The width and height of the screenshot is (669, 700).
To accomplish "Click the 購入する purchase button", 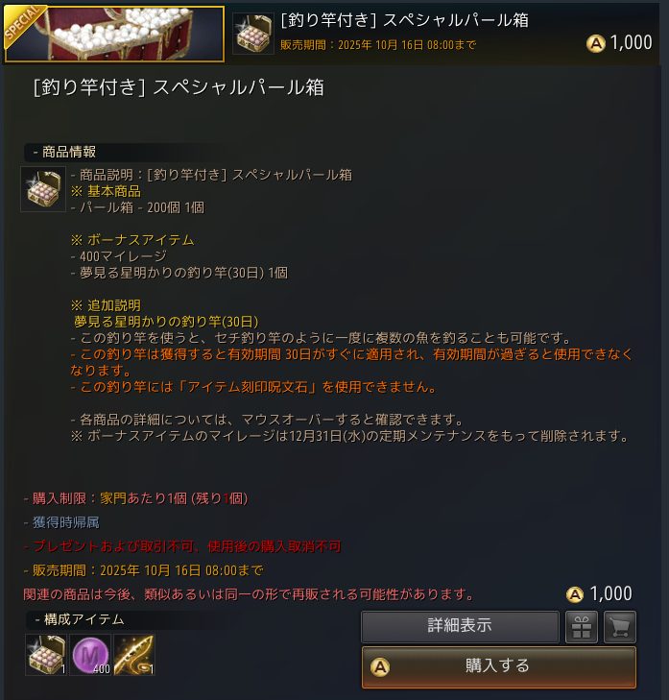I will coord(498,667).
